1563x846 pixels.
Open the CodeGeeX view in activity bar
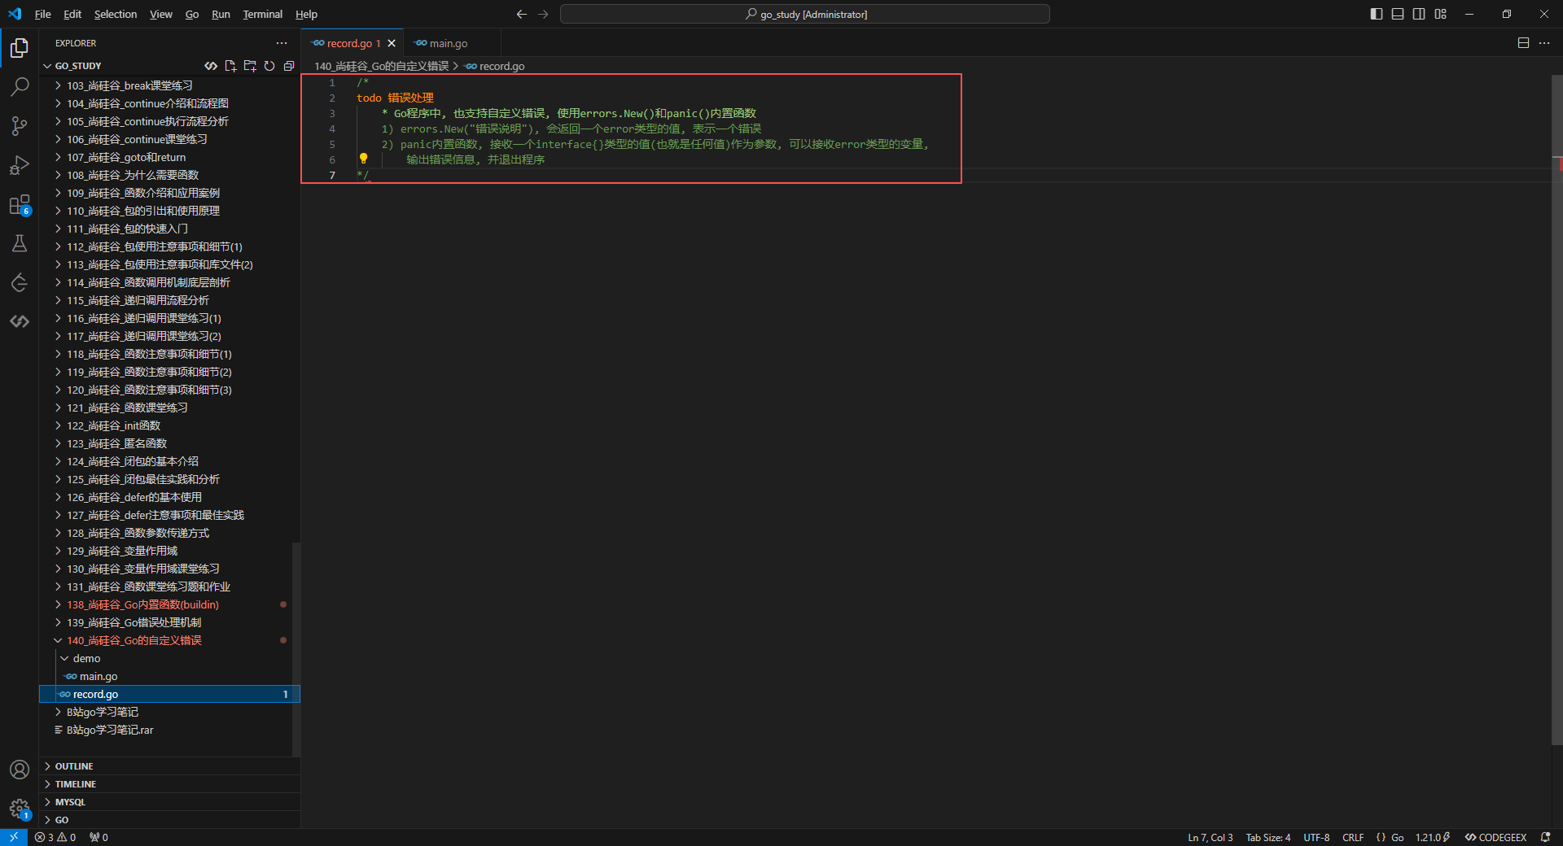click(x=20, y=321)
